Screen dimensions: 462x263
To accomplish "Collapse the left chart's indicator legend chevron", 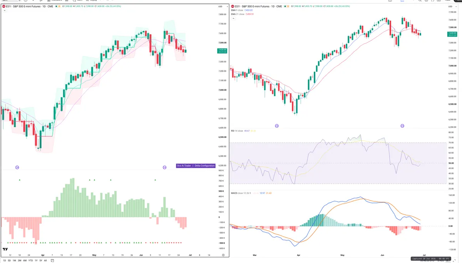I will coord(4,11).
